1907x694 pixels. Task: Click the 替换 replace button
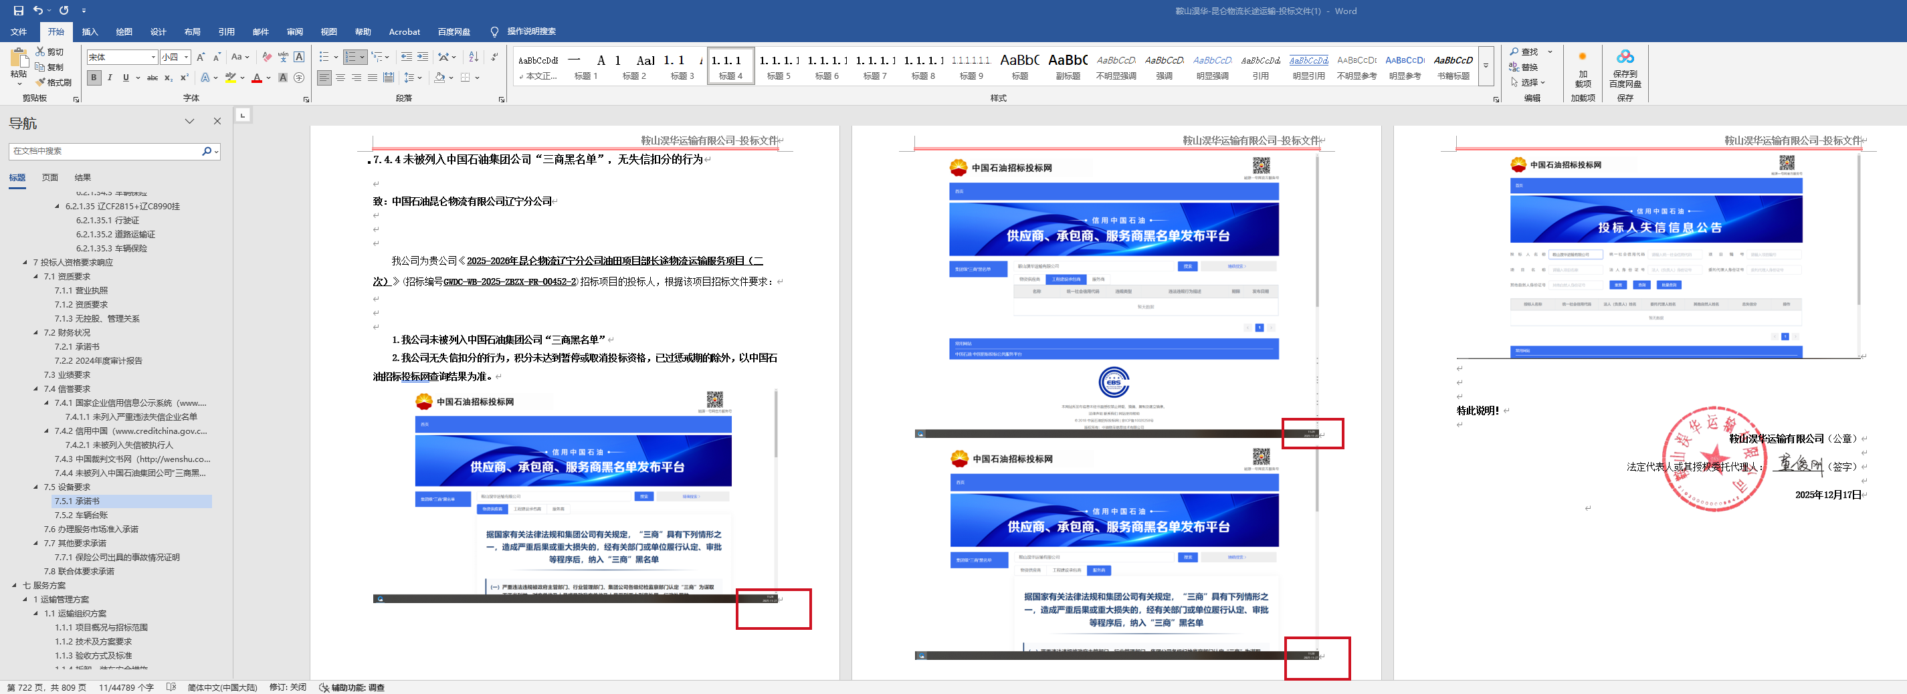(x=1524, y=67)
